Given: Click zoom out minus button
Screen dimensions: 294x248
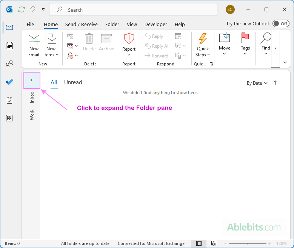Looking at the screenshot, I should 225,243.
